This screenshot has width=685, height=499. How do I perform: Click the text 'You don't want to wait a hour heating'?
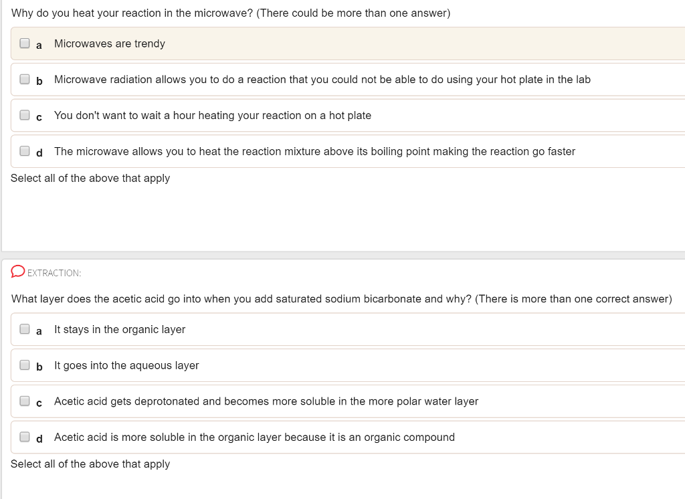pyautogui.click(x=212, y=116)
